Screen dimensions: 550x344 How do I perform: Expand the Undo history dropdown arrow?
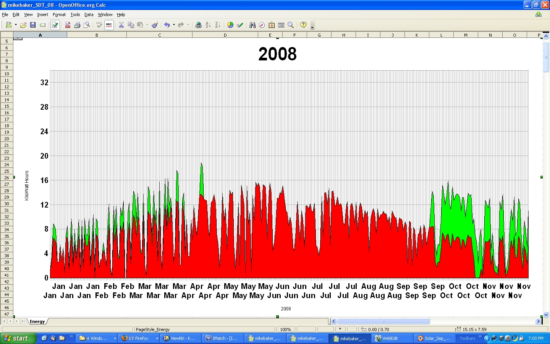point(174,25)
